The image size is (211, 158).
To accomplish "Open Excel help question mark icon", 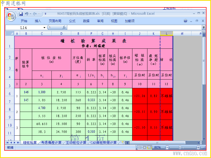I will (x=185, y=21).
